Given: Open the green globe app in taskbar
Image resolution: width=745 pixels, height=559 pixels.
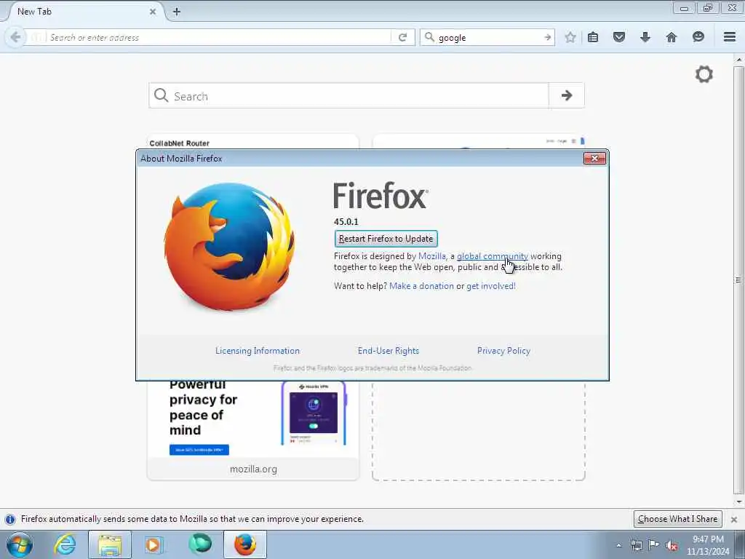Looking at the screenshot, I should point(200,544).
